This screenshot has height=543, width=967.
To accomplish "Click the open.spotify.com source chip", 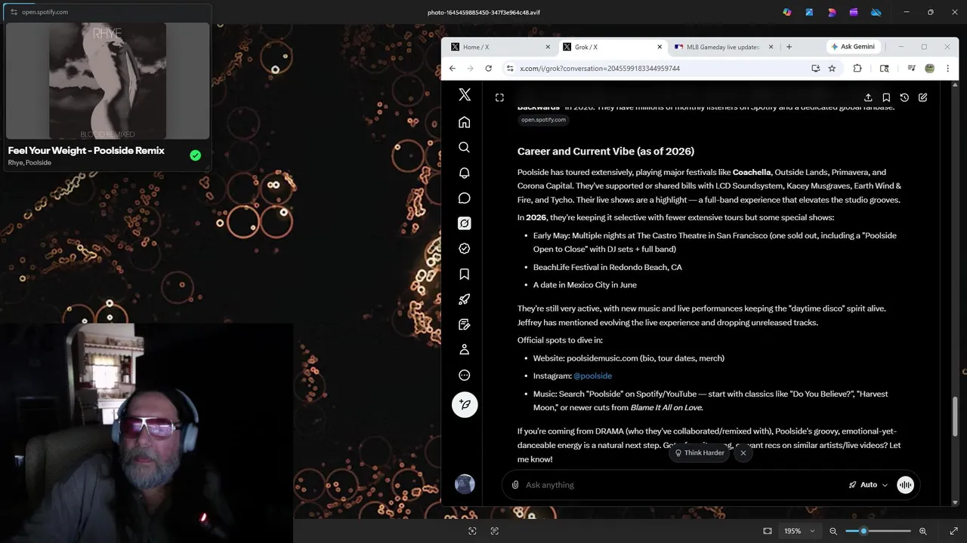I will pos(543,120).
